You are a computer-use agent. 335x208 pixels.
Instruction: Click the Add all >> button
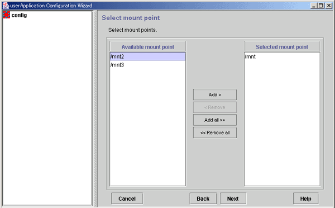point(215,120)
